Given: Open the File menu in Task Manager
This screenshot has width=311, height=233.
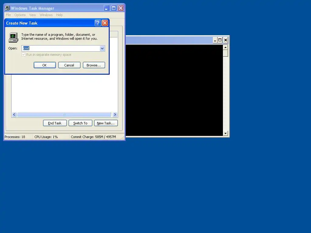Looking at the screenshot, I should pos(8,15).
